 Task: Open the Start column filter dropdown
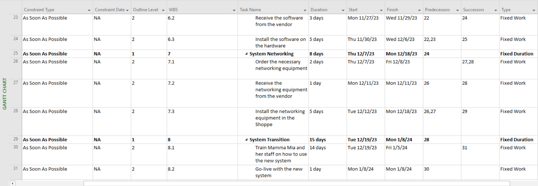pyautogui.click(x=381, y=10)
